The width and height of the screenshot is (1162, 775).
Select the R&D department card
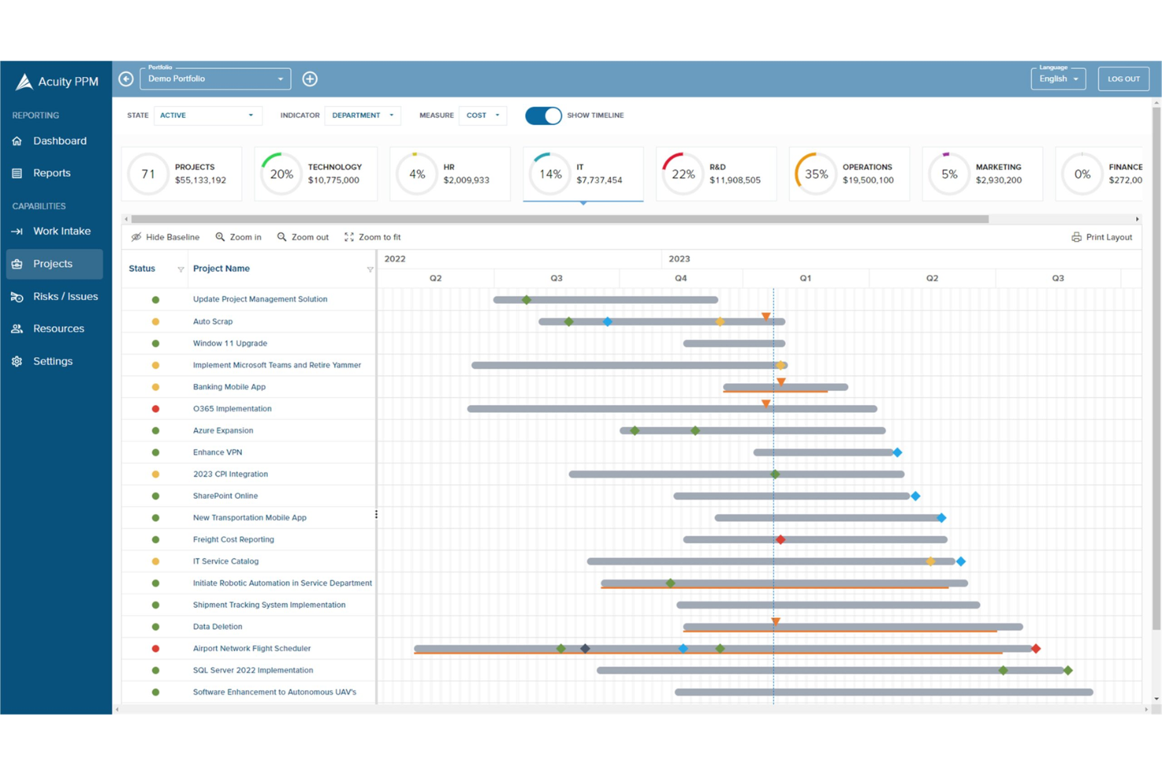tap(716, 173)
